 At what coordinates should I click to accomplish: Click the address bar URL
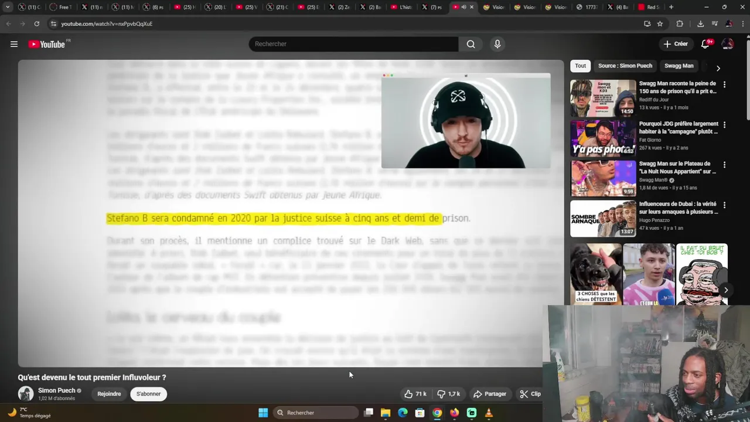point(107,23)
